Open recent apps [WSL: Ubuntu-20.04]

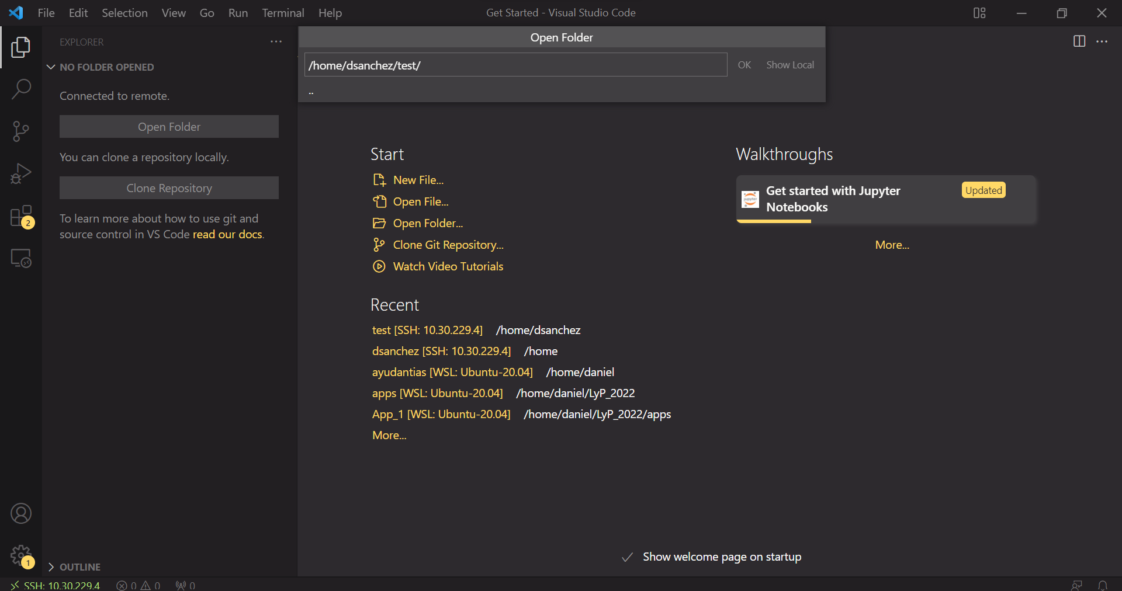point(437,393)
